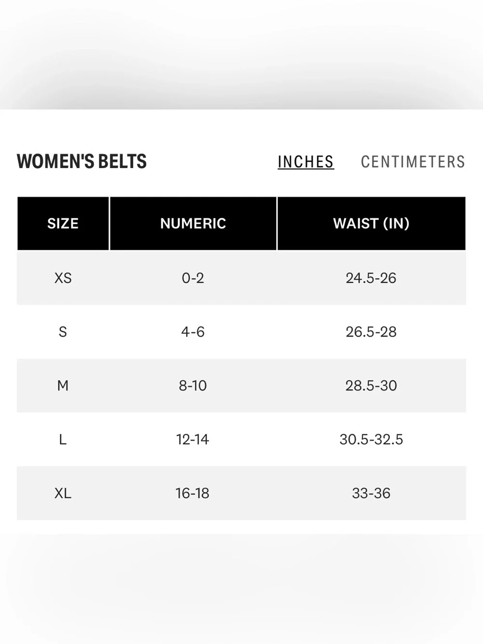
Task: Click the 24.5-26 waist measurement
Action: 371,278
